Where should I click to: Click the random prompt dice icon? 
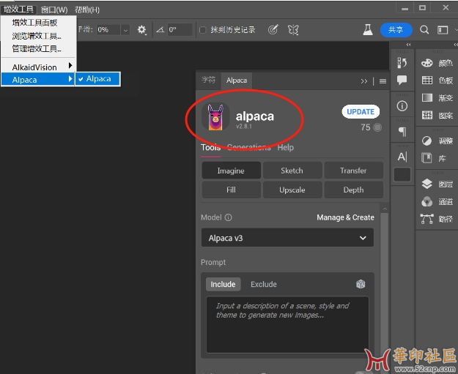[361, 284]
